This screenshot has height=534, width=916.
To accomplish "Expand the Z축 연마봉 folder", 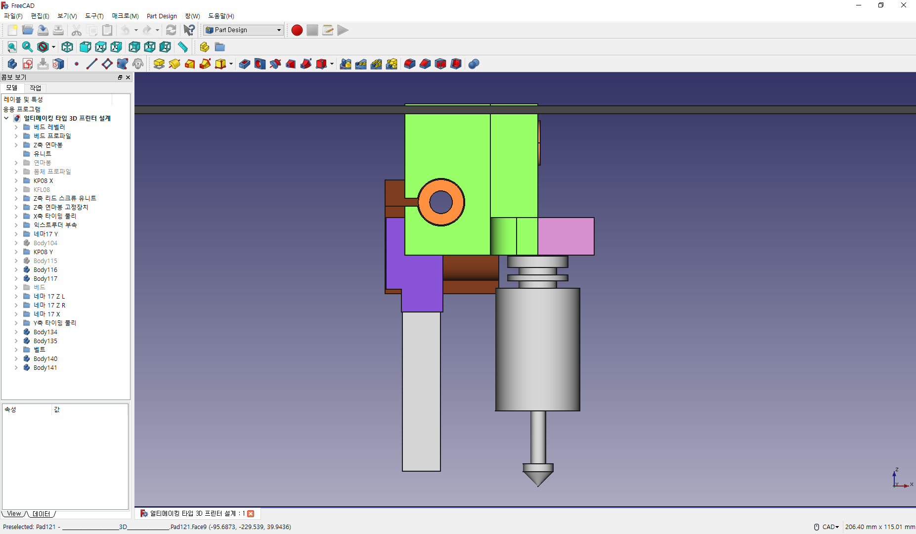I will click(x=16, y=145).
